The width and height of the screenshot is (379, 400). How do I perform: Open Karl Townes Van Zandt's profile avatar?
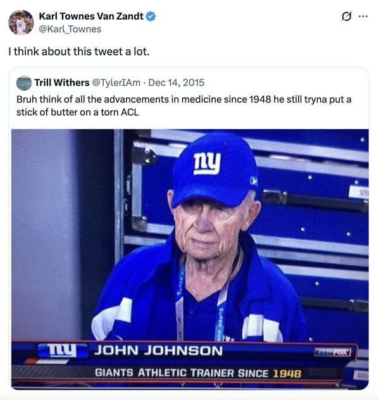click(21, 22)
